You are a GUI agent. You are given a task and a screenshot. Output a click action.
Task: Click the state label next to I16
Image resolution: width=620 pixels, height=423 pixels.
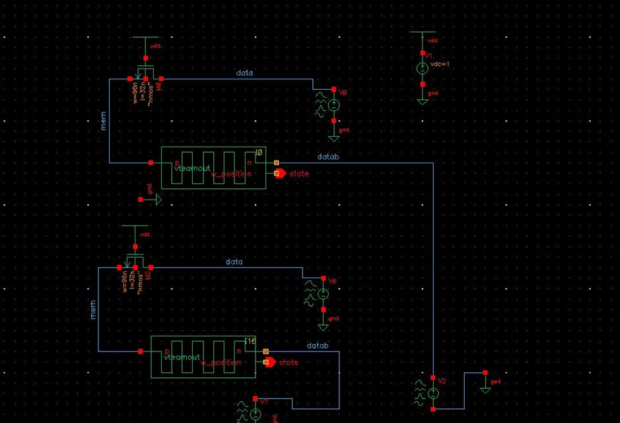pos(289,362)
